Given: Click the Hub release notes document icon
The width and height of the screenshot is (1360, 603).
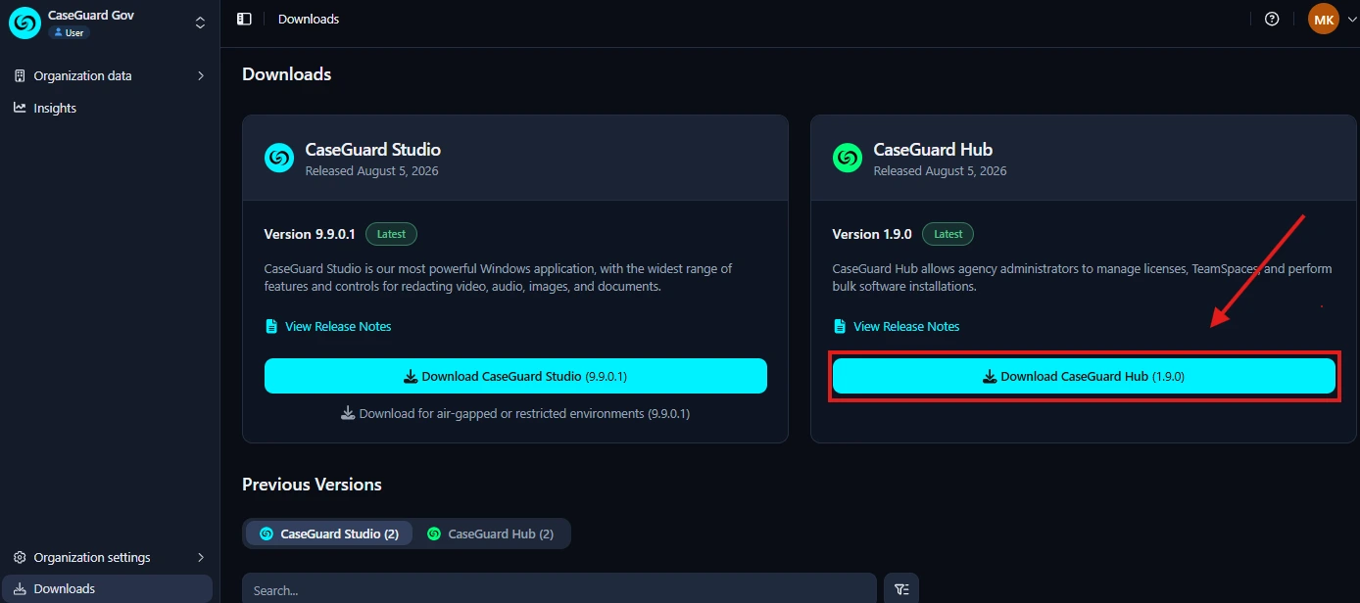Looking at the screenshot, I should [x=840, y=326].
